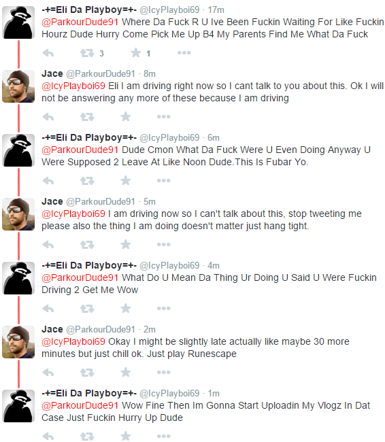Retweet Eli's 6m tweet
Screen dimensions: 385x442
coord(87,181)
